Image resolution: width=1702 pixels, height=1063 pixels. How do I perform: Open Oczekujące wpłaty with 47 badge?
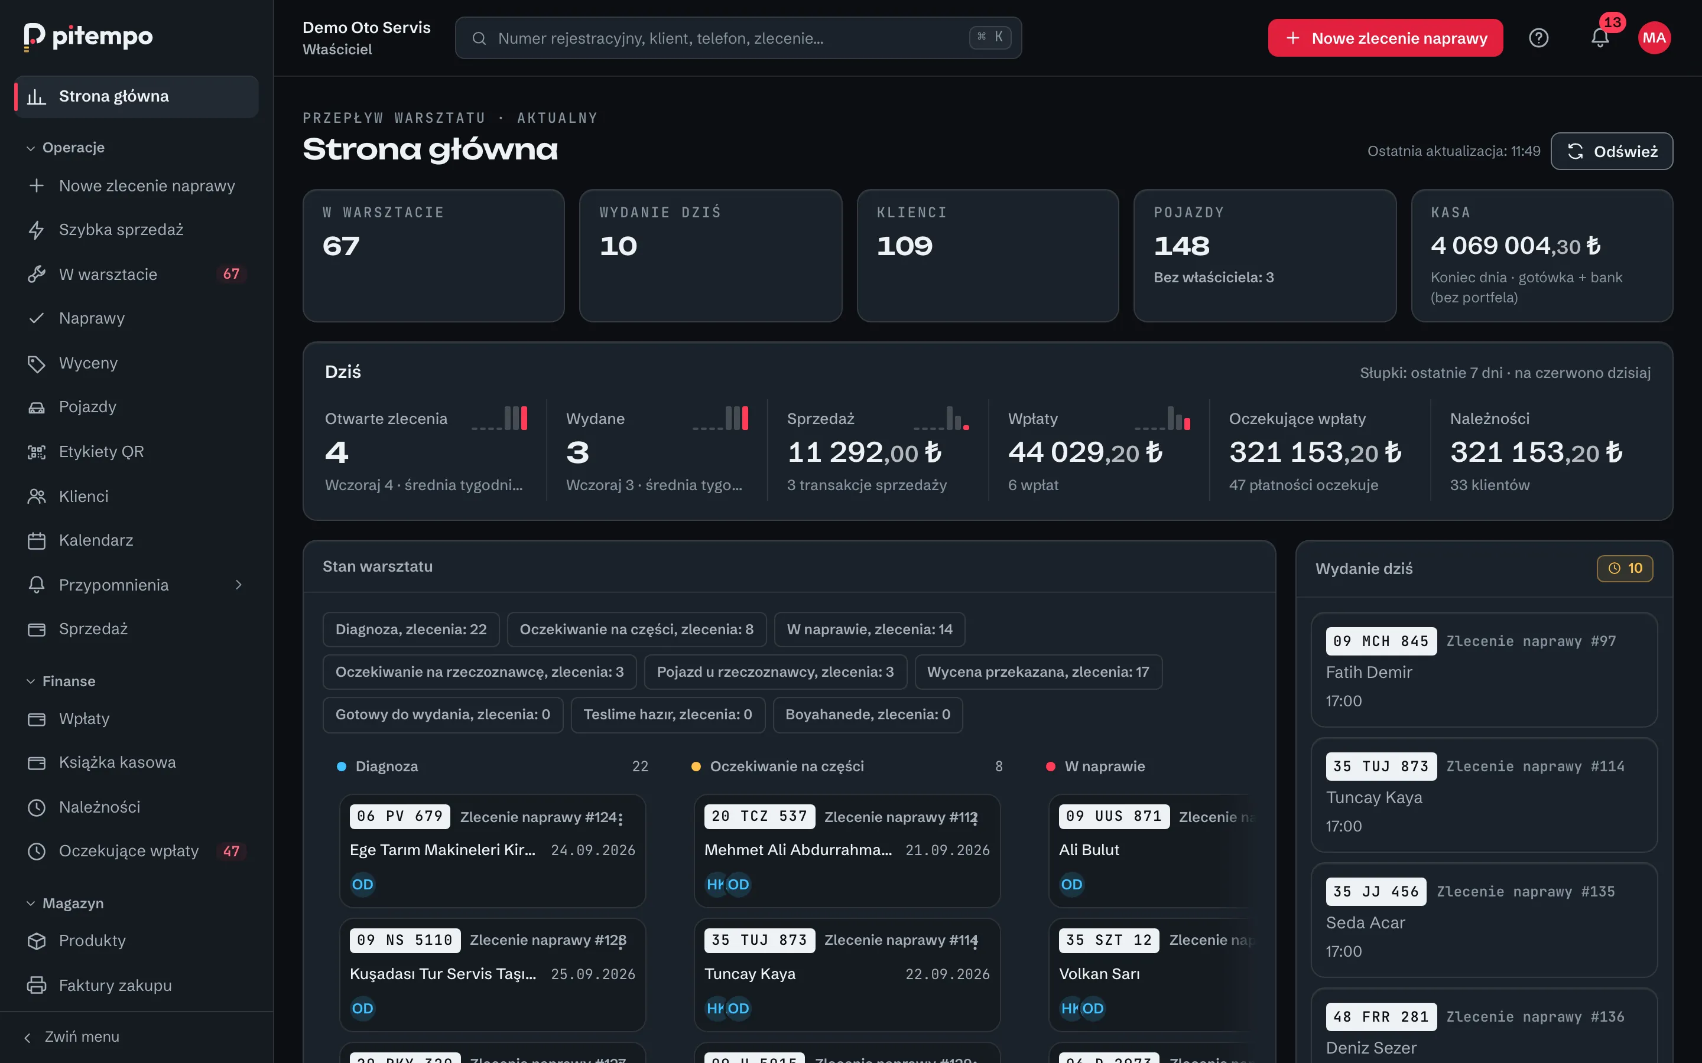[136, 852]
